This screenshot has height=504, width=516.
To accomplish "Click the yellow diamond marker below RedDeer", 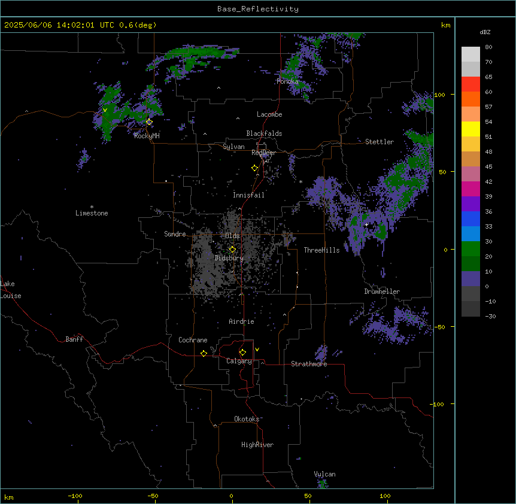I will 254,168.
